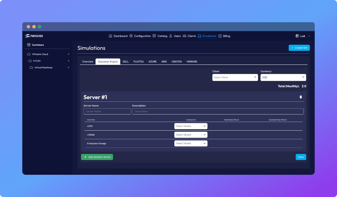This screenshot has width=337, height=197.
Task: Open Dashboard via the home icon
Action: tap(111, 36)
